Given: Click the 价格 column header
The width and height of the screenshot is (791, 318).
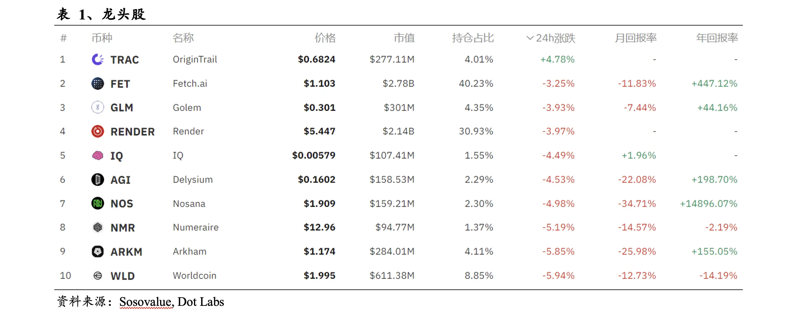Looking at the screenshot, I should pos(325,38).
